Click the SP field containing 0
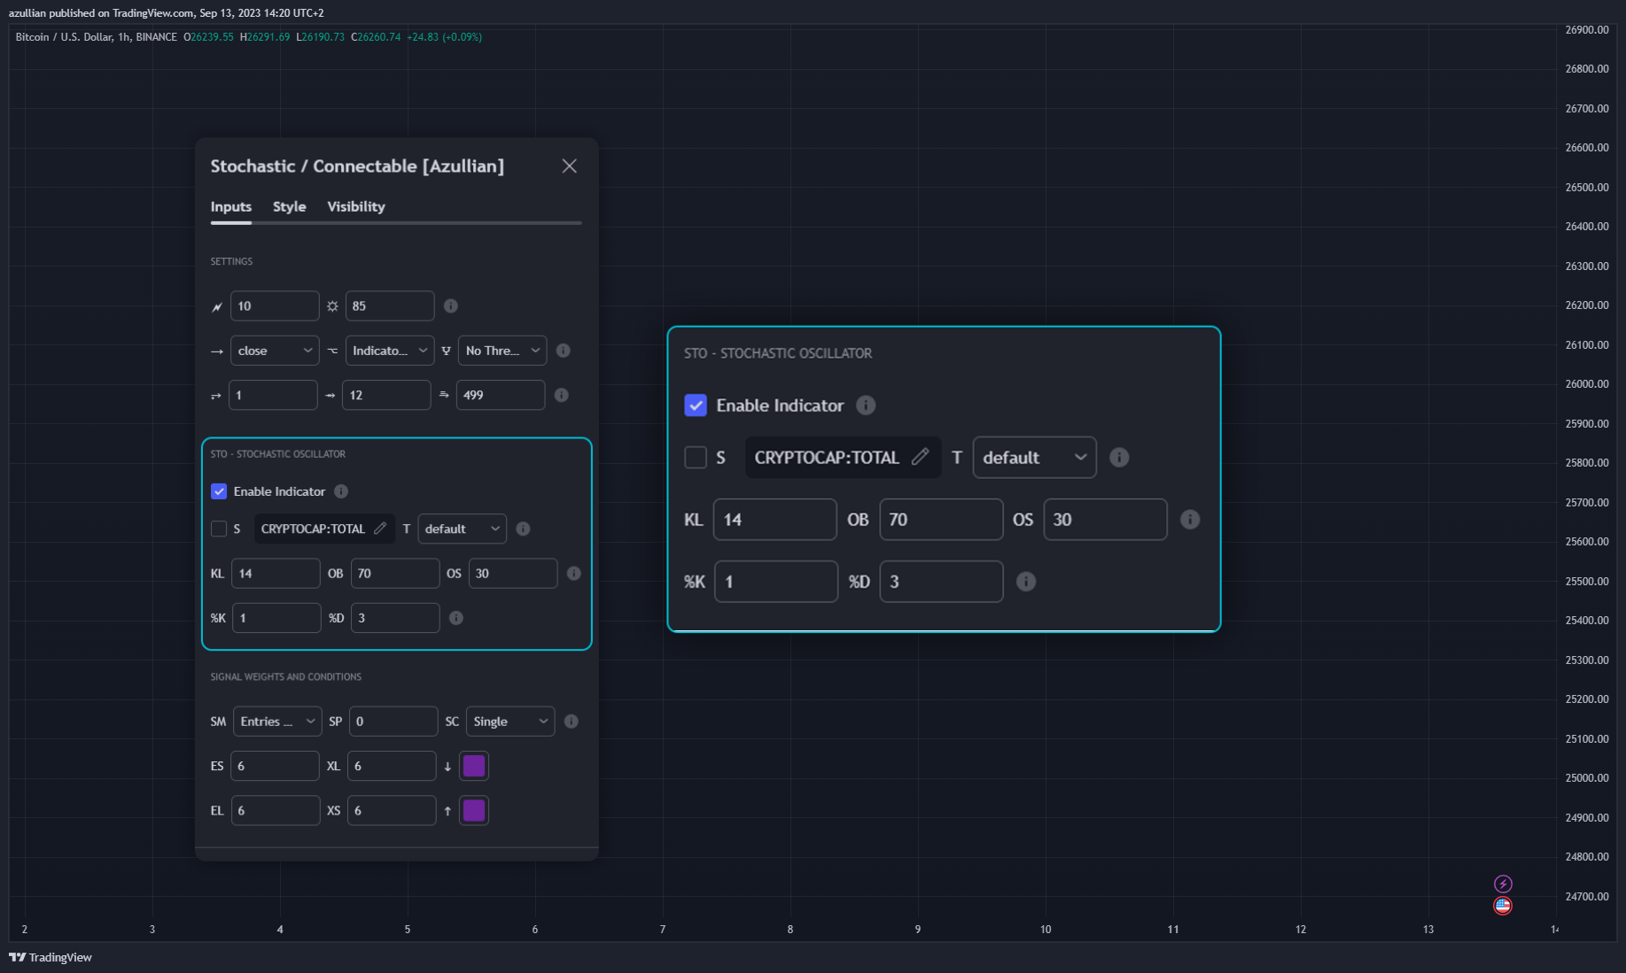Image resolution: width=1626 pixels, height=973 pixels. pyautogui.click(x=393, y=722)
